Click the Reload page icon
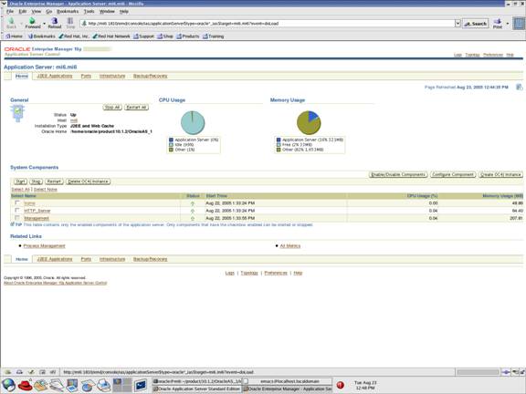This screenshot has width=526, height=394. click(55, 21)
